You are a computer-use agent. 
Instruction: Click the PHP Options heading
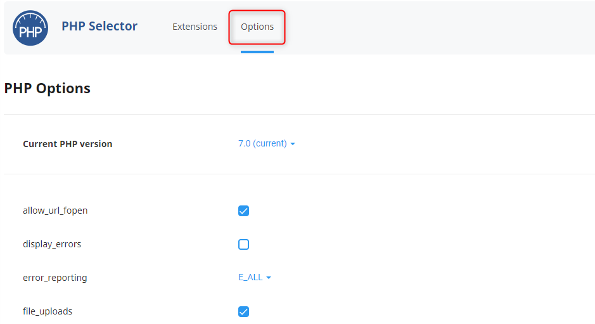point(47,88)
